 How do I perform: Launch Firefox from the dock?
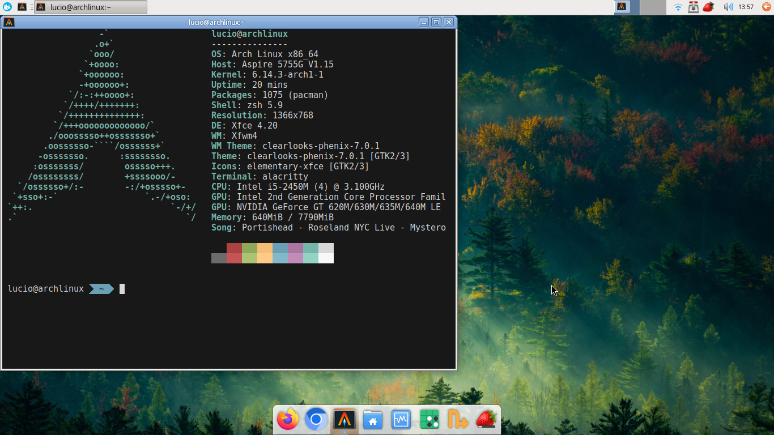tap(288, 420)
